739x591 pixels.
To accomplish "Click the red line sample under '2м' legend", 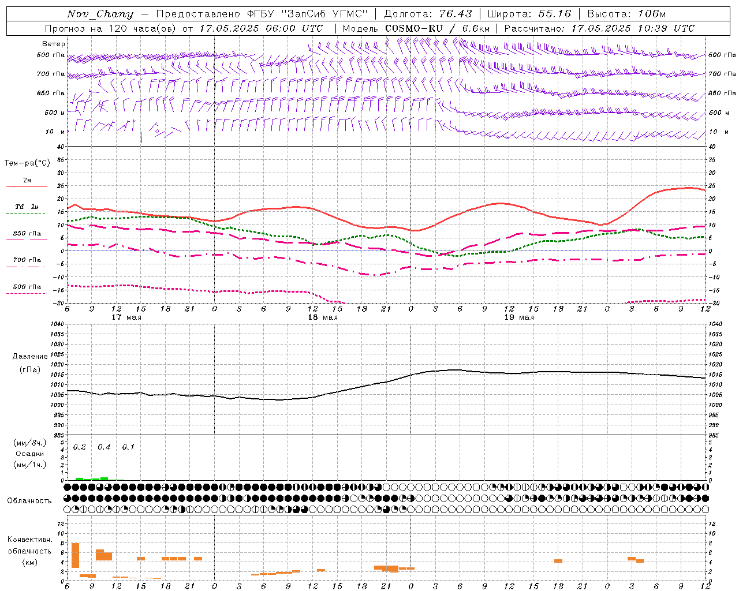I will pyautogui.click(x=27, y=187).
